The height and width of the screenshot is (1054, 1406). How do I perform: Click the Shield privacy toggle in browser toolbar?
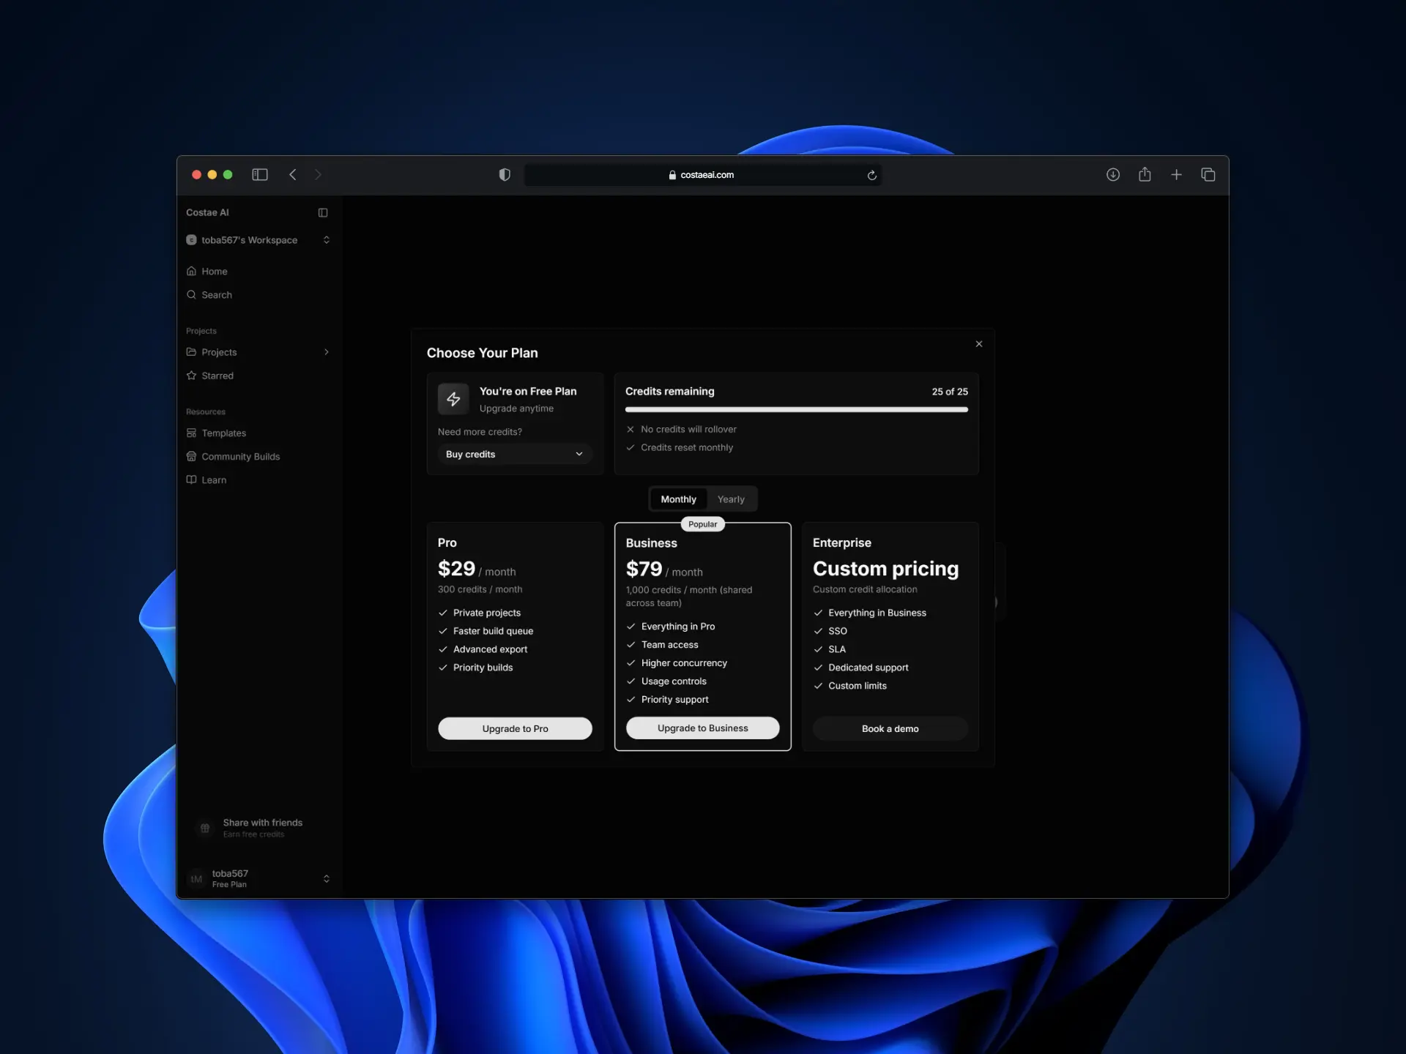click(504, 174)
